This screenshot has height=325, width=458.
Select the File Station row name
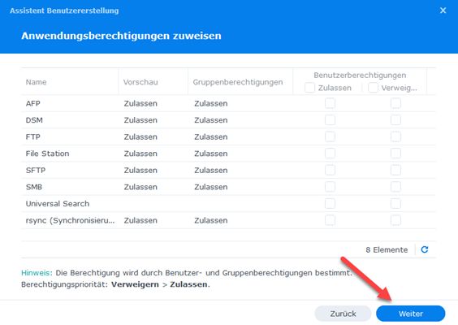[x=47, y=154]
